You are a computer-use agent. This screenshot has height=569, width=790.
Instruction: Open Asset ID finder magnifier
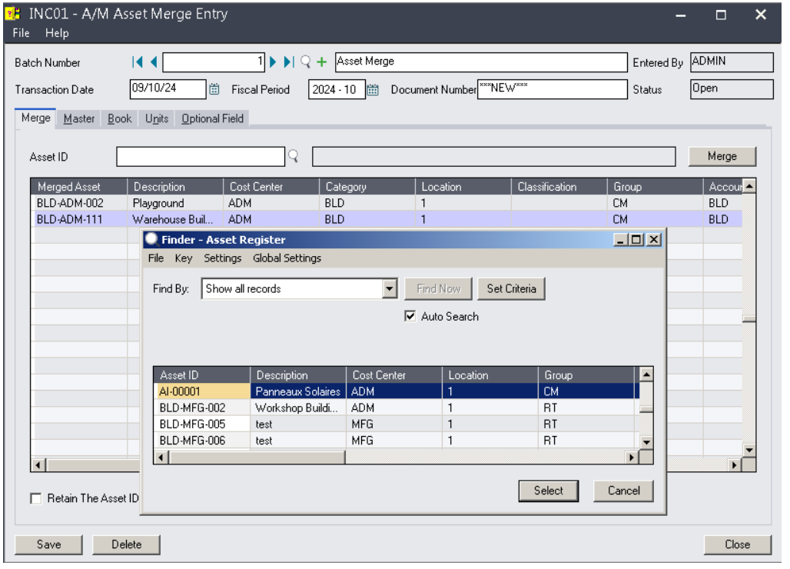pos(293,156)
